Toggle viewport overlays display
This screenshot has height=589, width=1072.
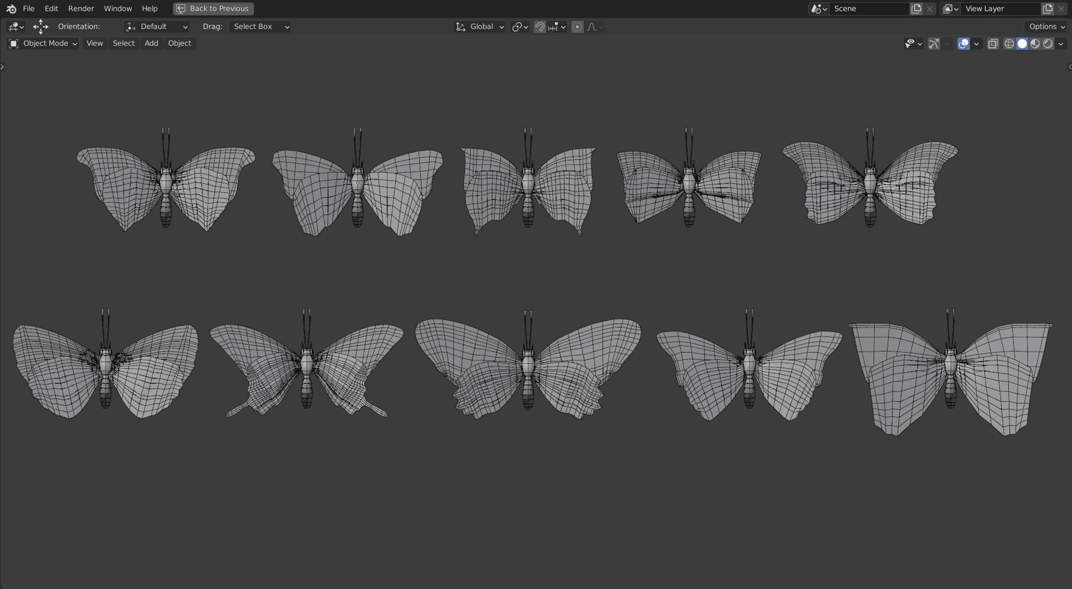(963, 44)
